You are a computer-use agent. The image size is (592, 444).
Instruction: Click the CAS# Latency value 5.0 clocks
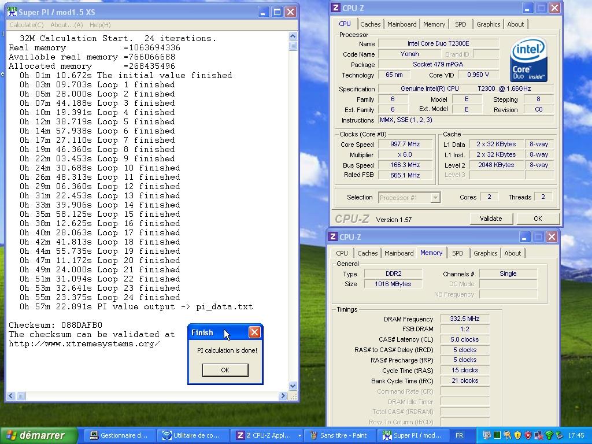click(x=465, y=339)
